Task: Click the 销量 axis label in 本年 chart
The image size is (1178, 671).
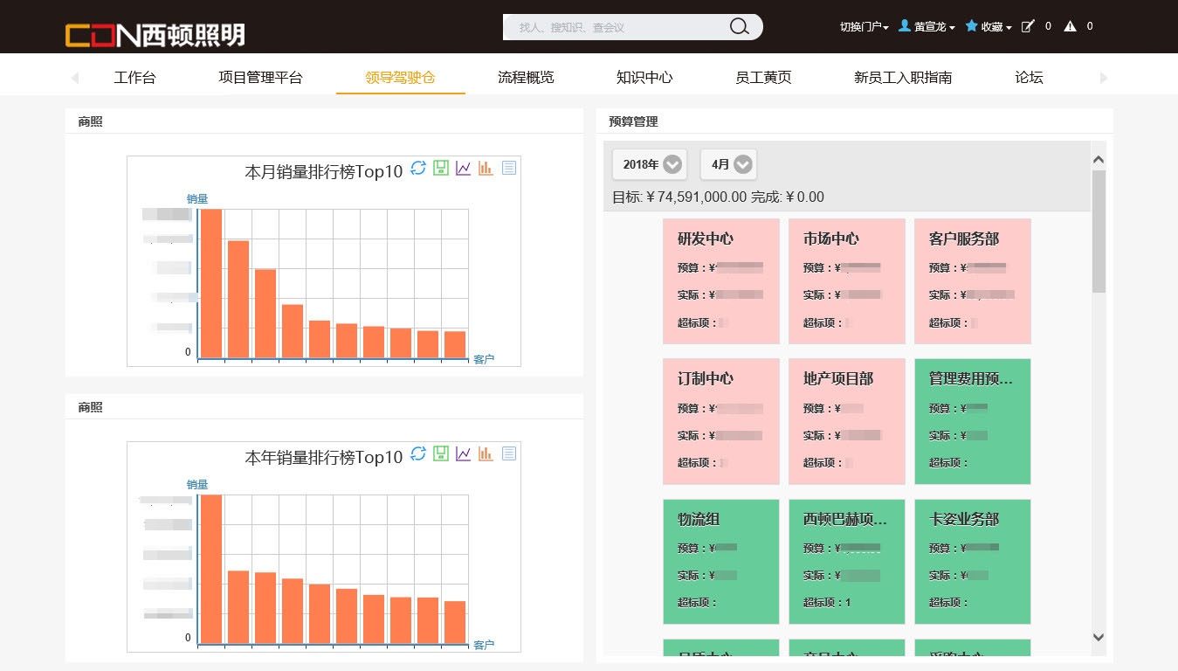Action: tap(197, 484)
